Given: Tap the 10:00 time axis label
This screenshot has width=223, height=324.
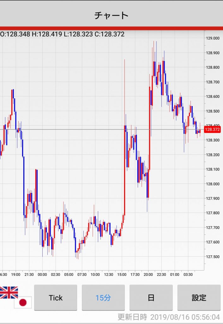Looking at the screenshot, I should [x=95, y=274].
